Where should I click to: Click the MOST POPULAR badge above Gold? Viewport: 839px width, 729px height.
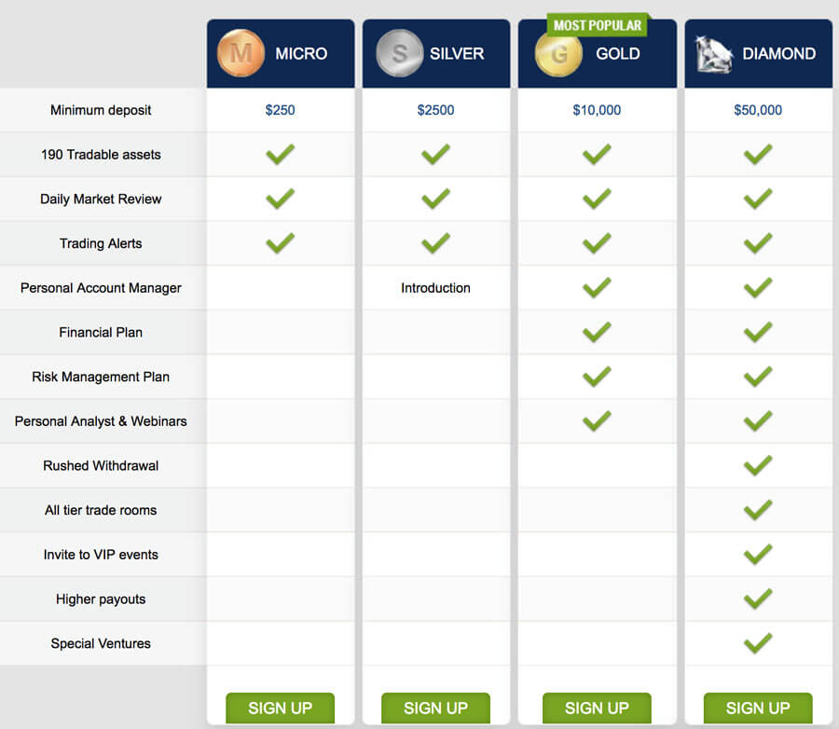click(x=597, y=24)
